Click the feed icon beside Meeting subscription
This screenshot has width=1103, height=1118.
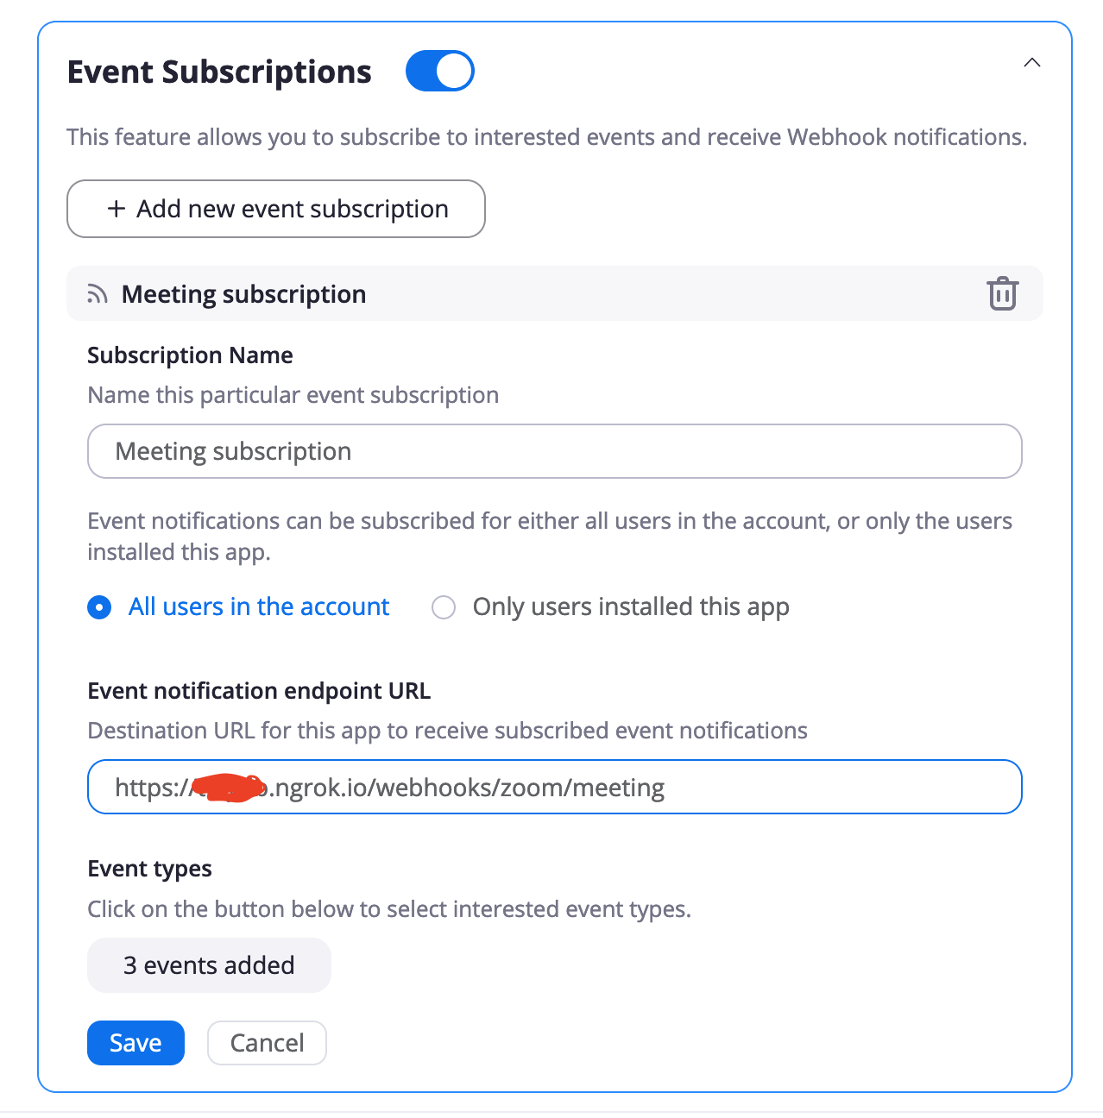click(98, 294)
